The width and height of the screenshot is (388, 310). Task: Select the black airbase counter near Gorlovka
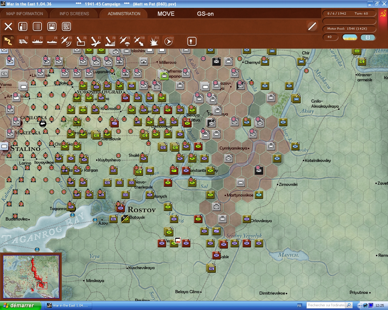pos(43,123)
